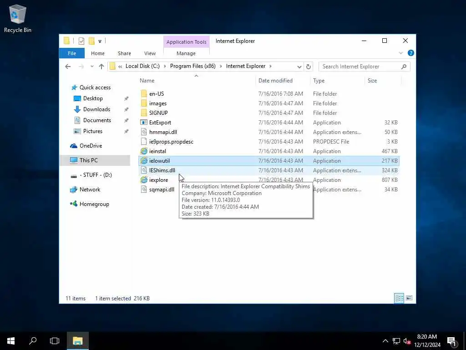Select the ielowutil application icon
Screen dimensions: 466x350
144,161
